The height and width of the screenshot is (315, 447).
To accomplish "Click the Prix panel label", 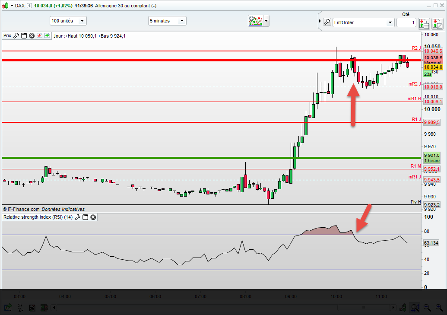I will click(x=7, y=36).
